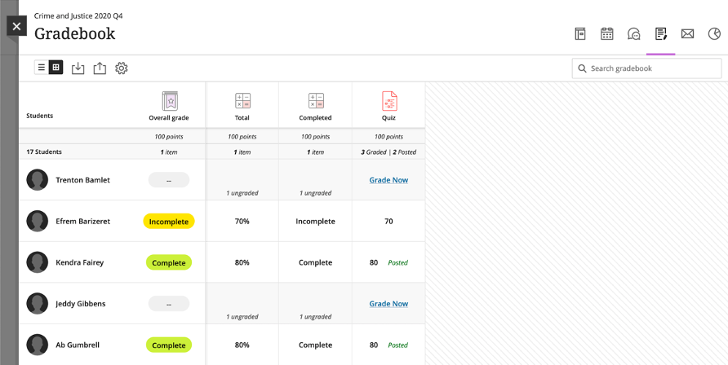Select Ab Gumbrell's 80% total cell
The height and width of the screenshot is (365, 728).
[242, 345]
